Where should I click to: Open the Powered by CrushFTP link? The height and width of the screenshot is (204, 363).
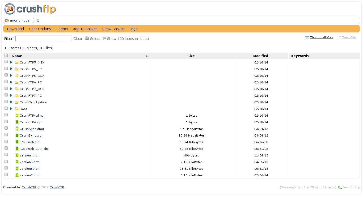pos(29,187)
